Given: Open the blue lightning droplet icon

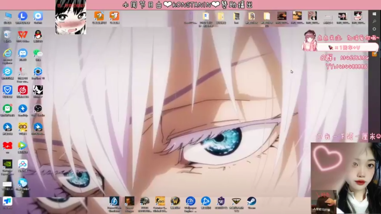Looking at the screenshot, I should [114, 201].
